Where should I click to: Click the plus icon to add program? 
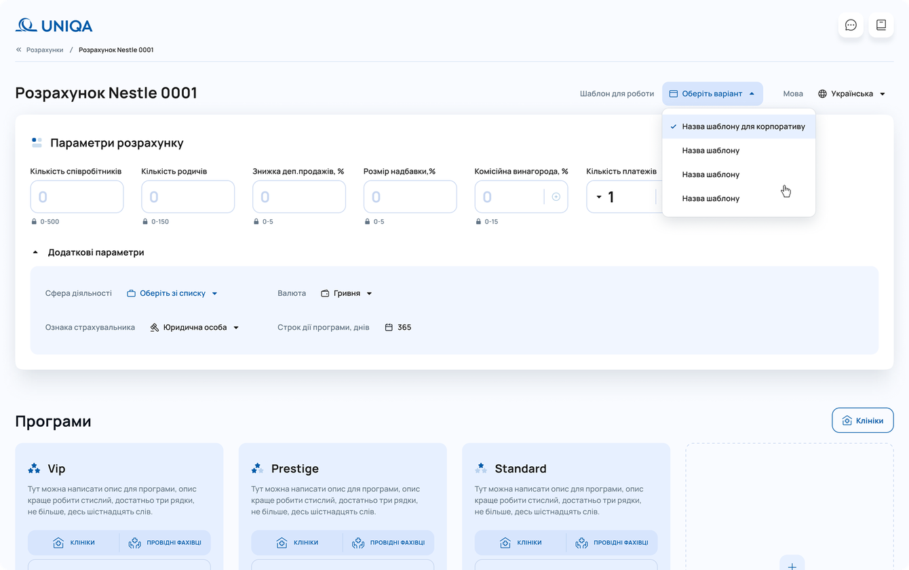[792, 565]
